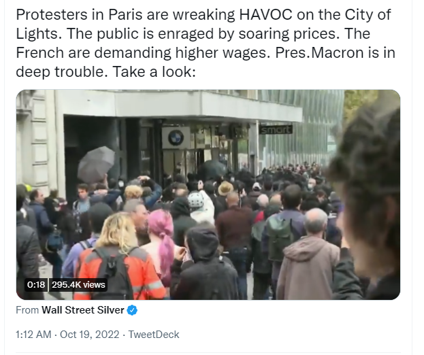Click the grey umbrella held up in the video
The width and height of the screenshot is (424, 355).
tap(96, 164)
